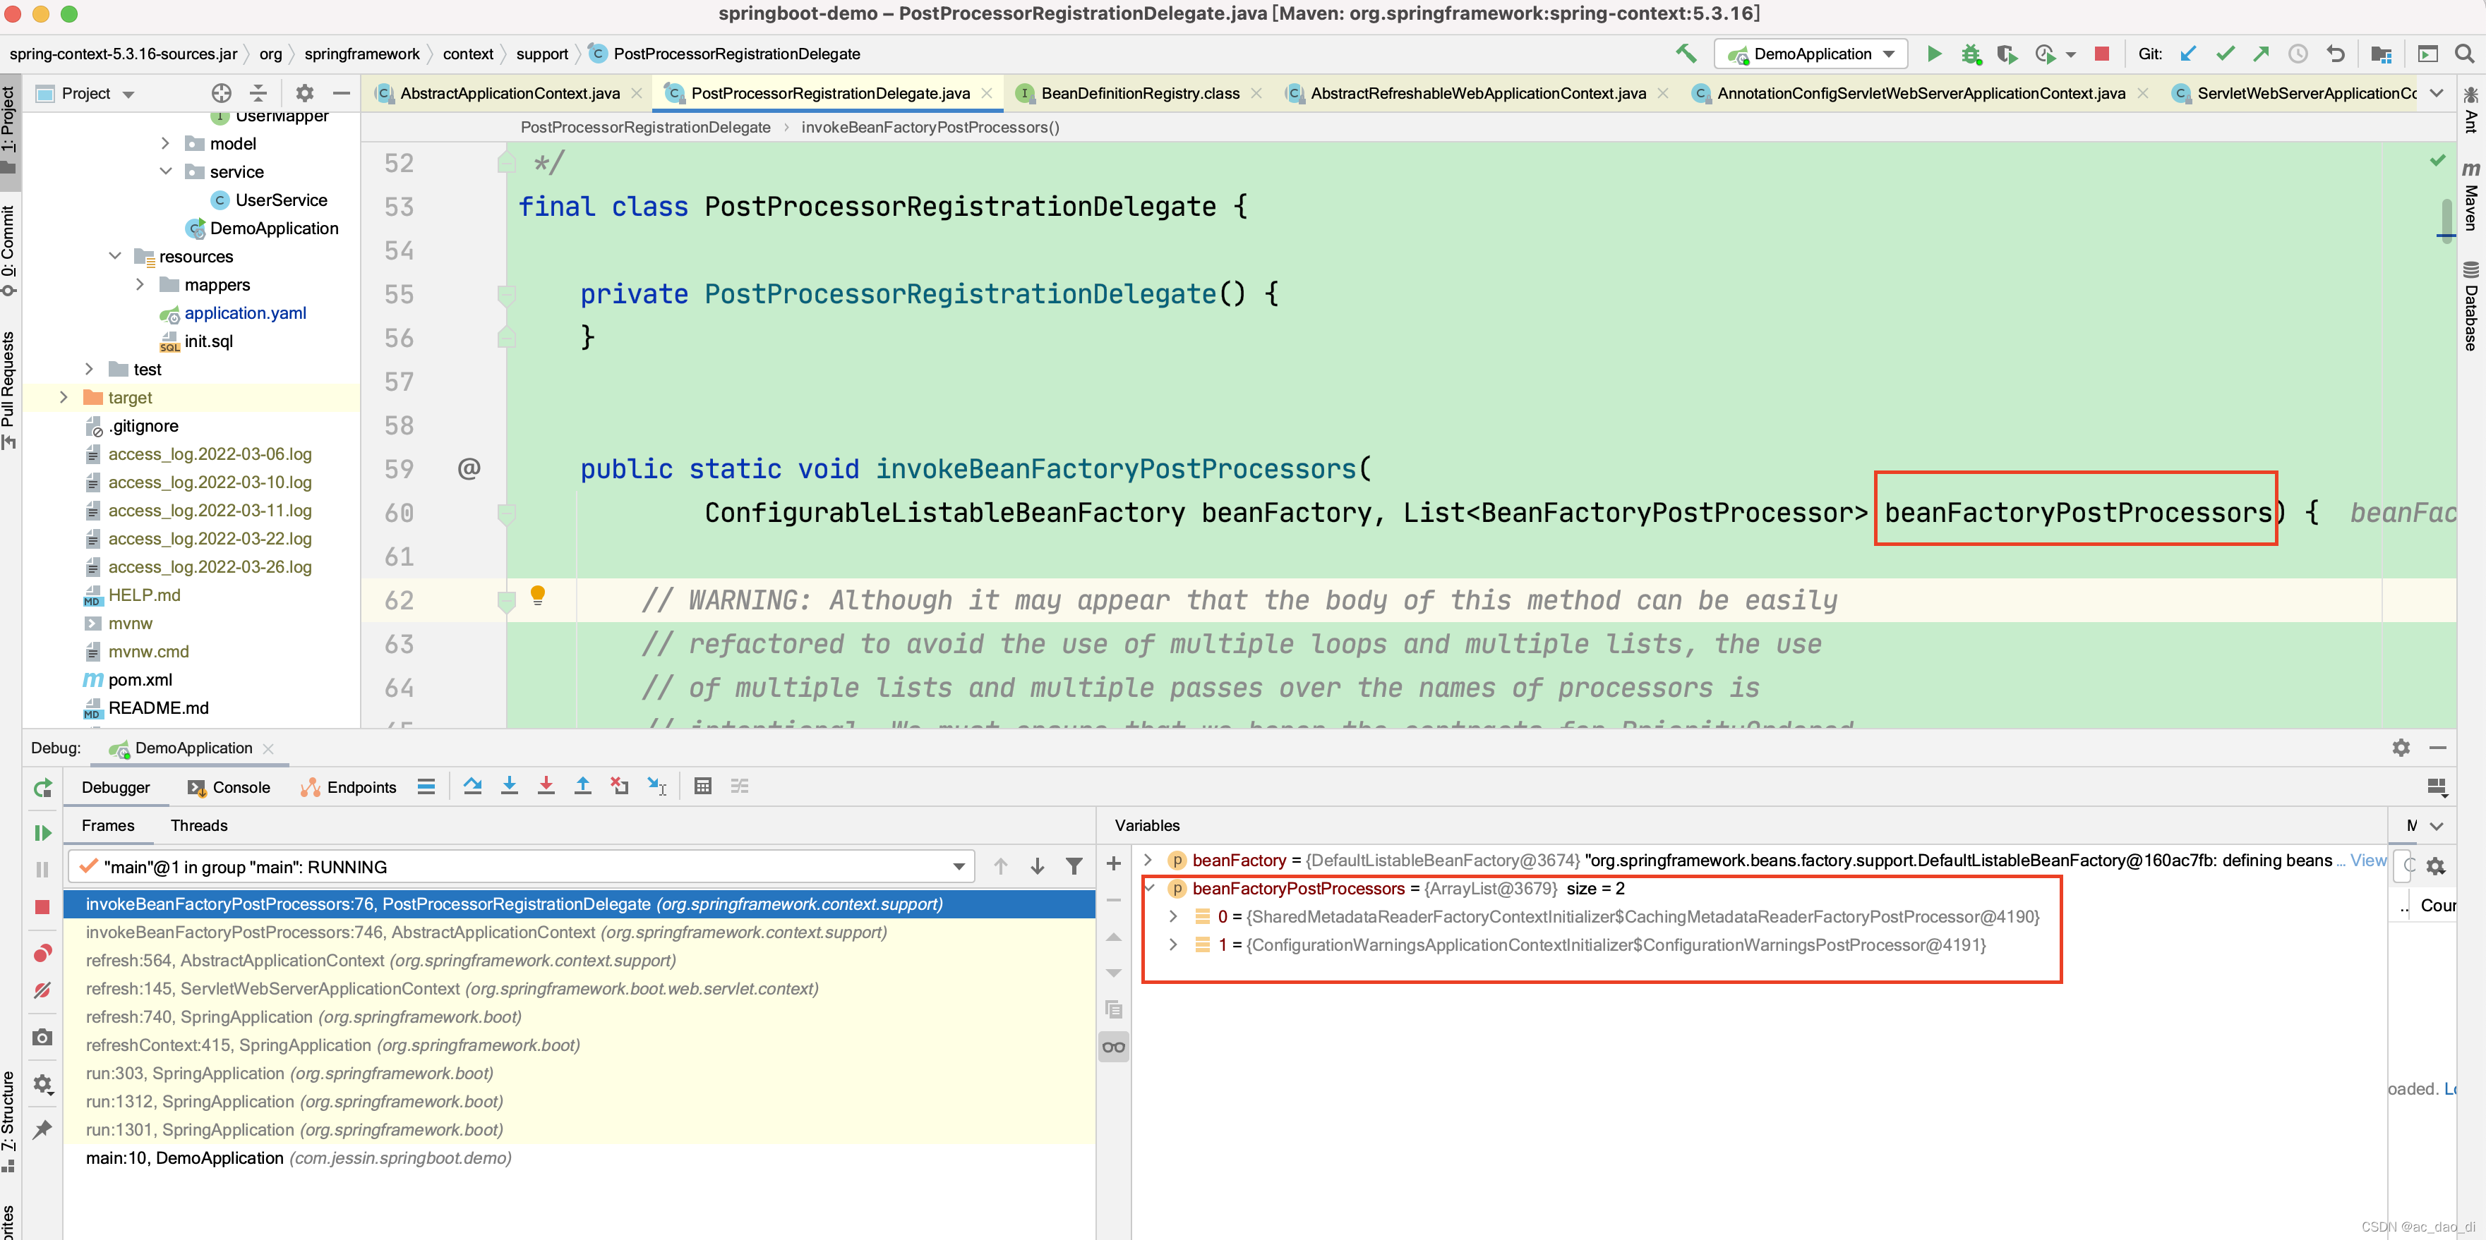The image size is (2486, 1240).
Task: Run with coverage icon in toolbar
Action: pyautogui.click(x=2007, y=54)
